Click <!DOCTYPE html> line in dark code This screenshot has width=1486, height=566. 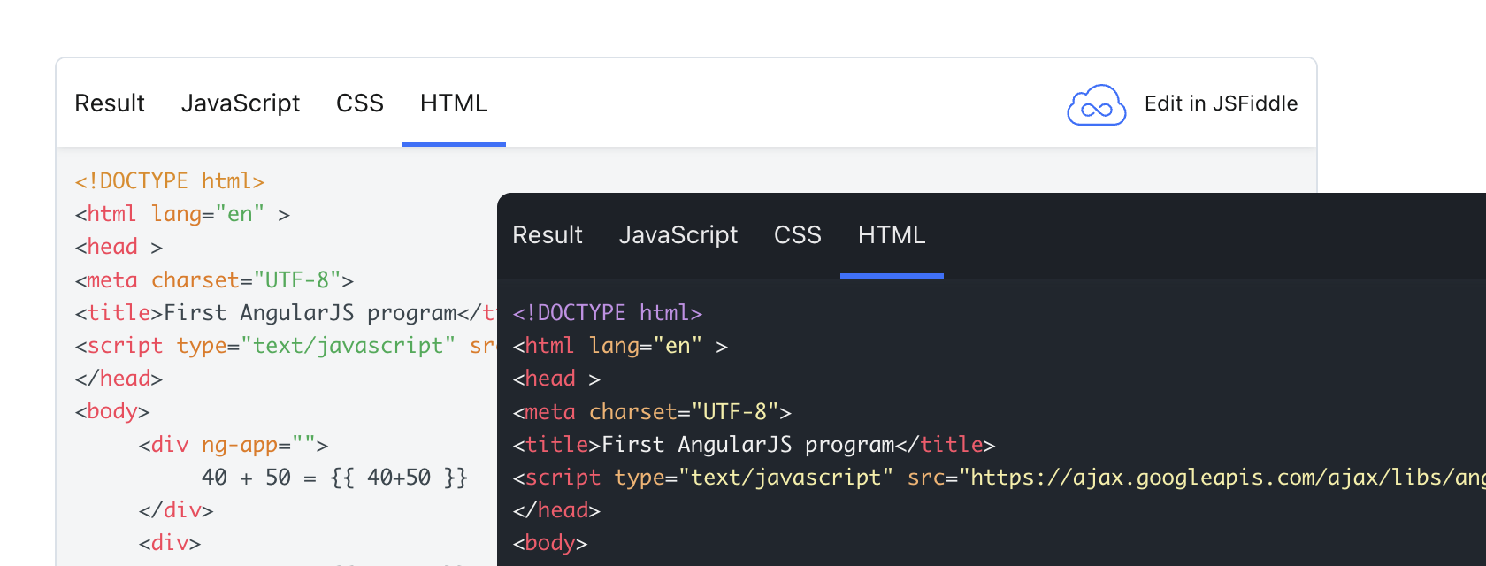(608, 313)
